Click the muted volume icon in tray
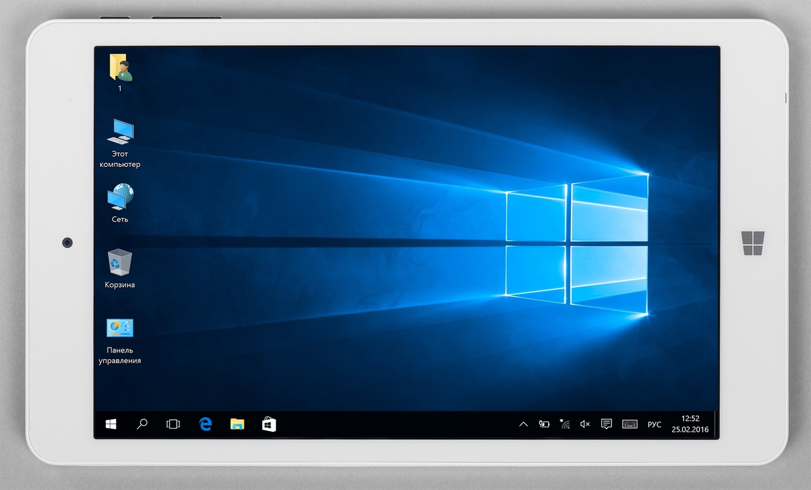The width and height of the screenshot is (811, 490). pyautogui.click(x=585, y=424)
